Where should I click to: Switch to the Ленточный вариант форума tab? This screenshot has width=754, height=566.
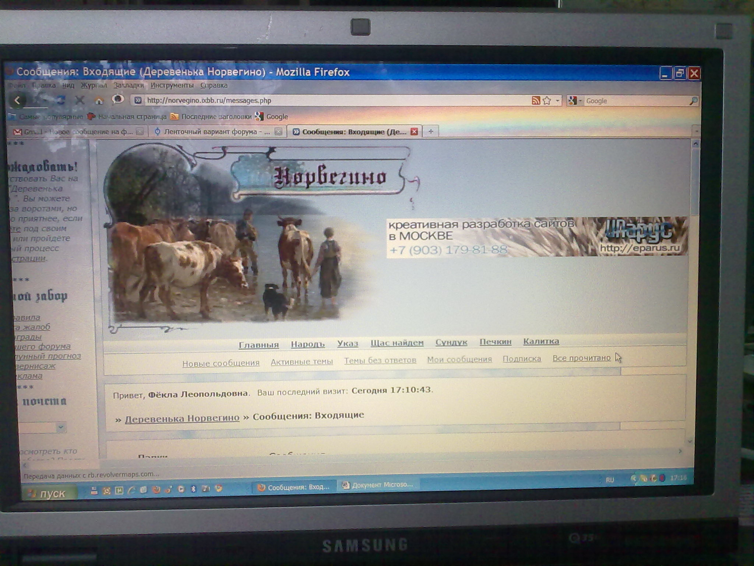point(217,132)
